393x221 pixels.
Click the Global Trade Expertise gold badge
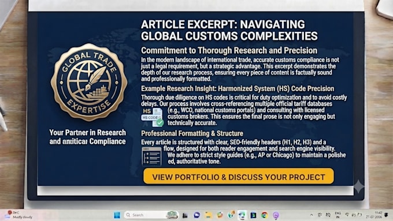coord(89,83)
